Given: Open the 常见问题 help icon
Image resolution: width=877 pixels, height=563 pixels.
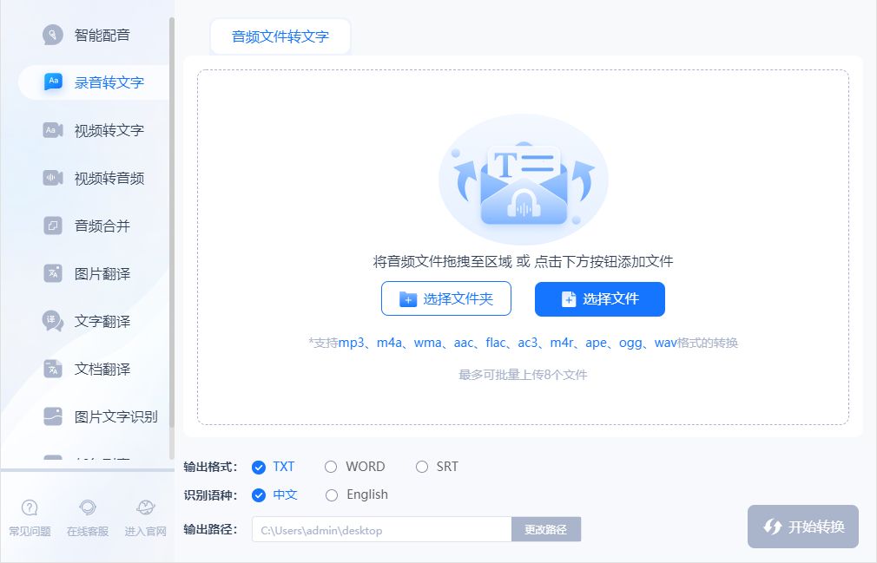Looking at the screenshot, I should 29,516.
